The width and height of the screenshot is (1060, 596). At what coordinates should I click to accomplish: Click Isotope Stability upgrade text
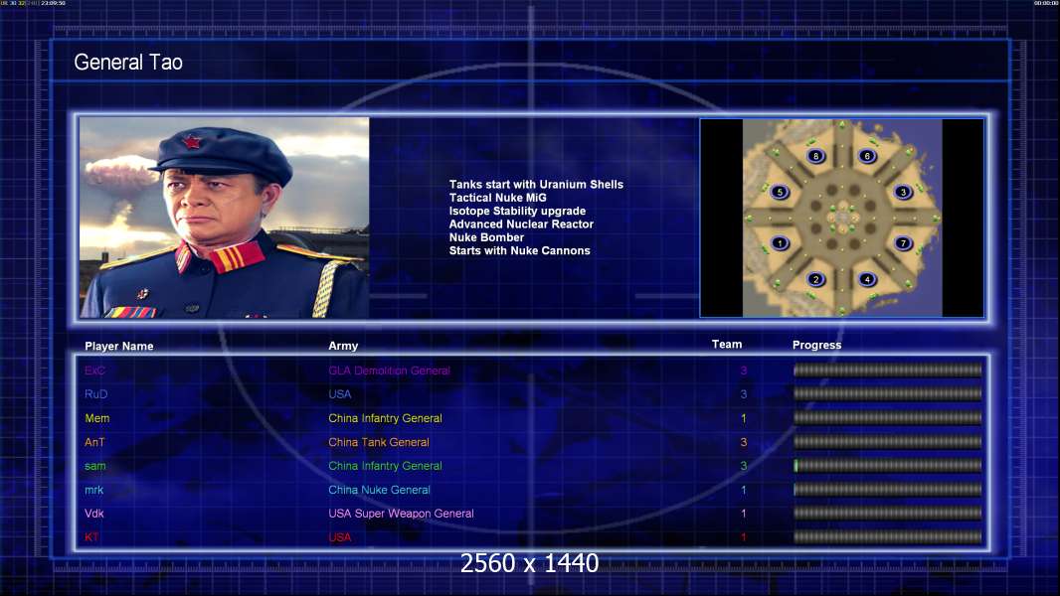(517, 211)
